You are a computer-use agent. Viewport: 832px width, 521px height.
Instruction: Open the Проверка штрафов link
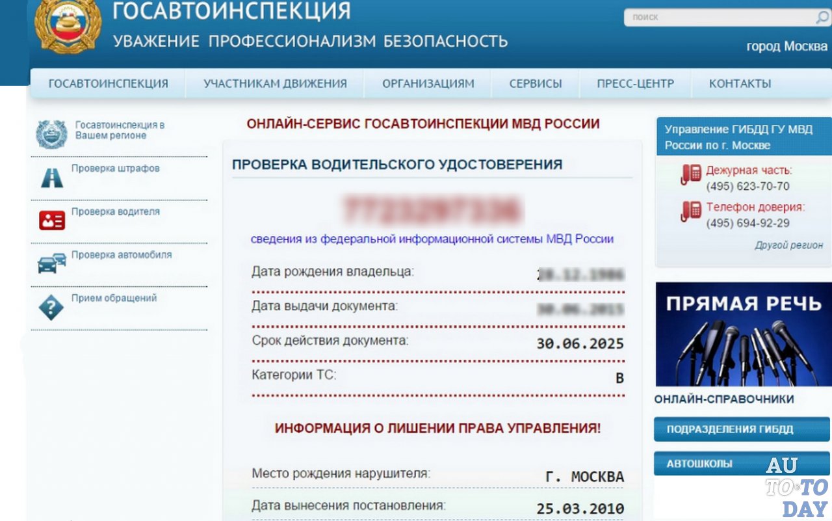coord(115,168)
